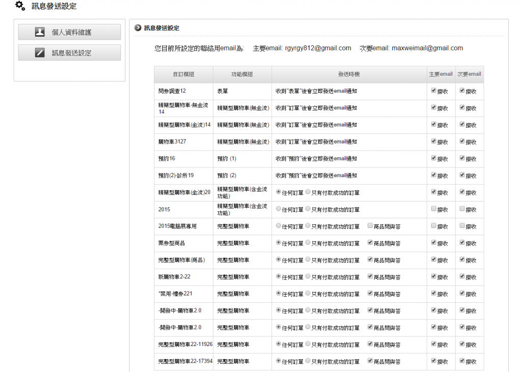Click the circled arrow icon by the section header
This screenshot has width=522, height=372.
[138, 28]
